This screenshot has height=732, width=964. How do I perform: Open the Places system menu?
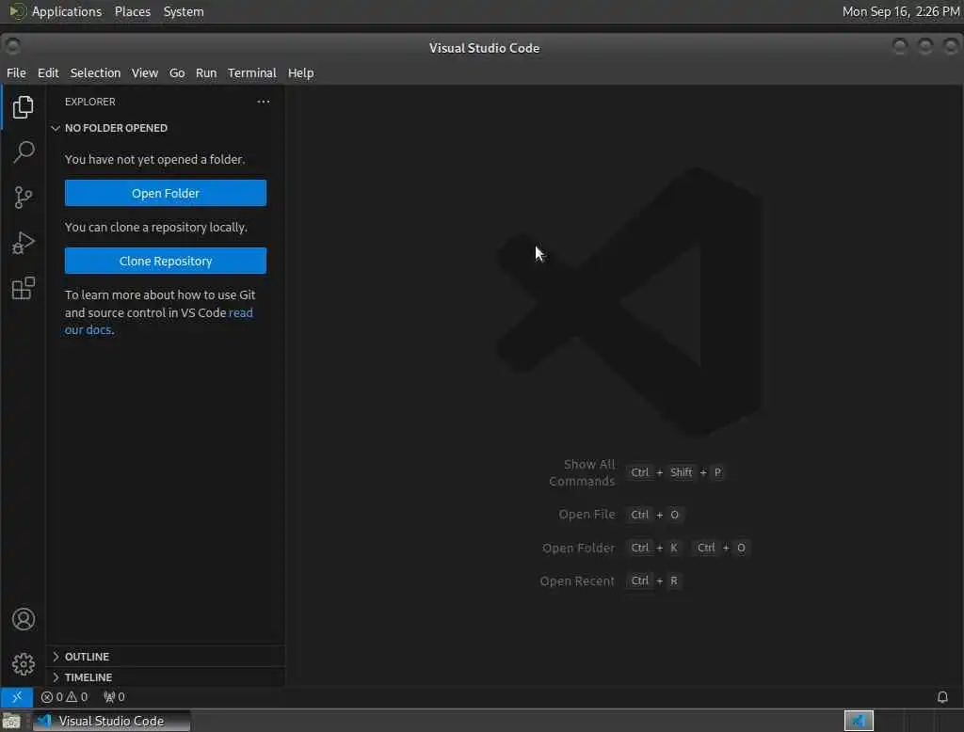pyautogui.click(x=132, y=11)
